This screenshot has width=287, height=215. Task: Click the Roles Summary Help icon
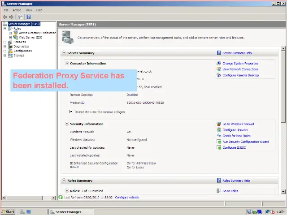[x=219, y=181]
